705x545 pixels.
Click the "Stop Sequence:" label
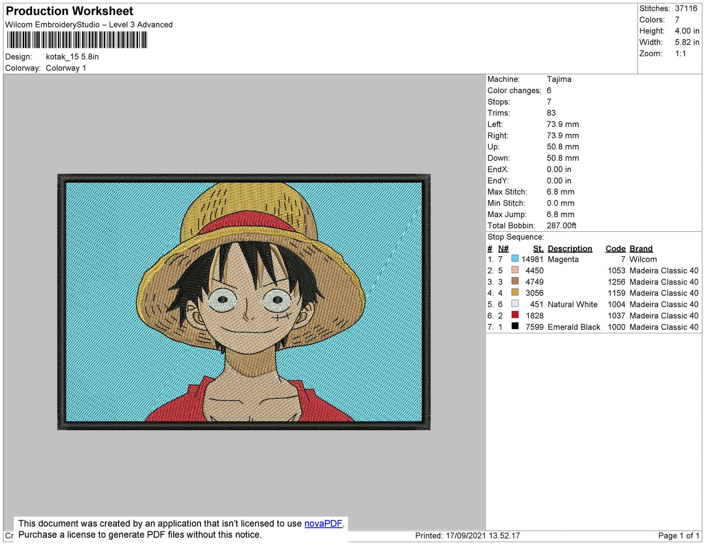516,237
